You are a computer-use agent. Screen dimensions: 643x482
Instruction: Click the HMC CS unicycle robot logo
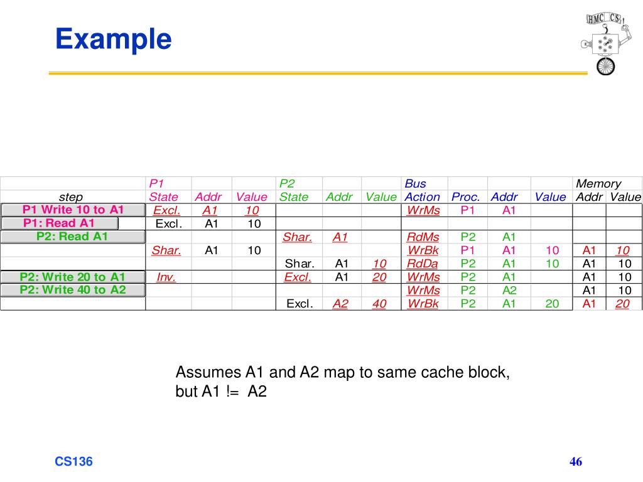pos(605,43)
